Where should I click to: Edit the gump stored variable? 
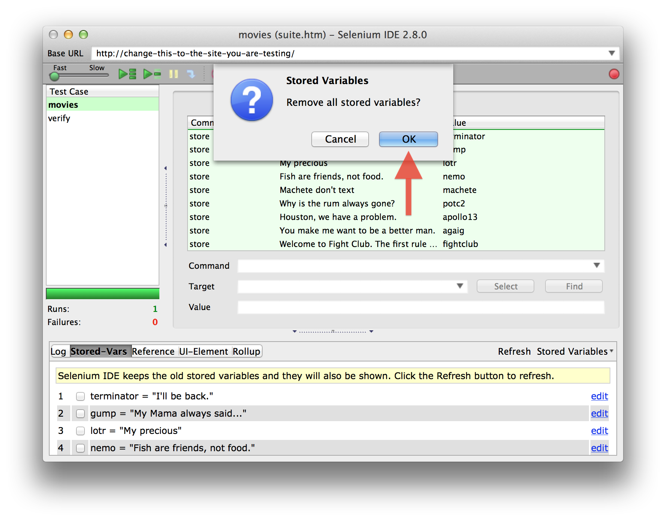tap(599, 414)
